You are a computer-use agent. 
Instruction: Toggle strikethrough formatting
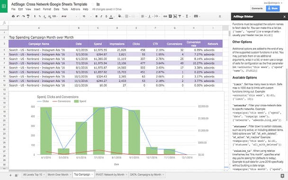(x=106, y=17)
